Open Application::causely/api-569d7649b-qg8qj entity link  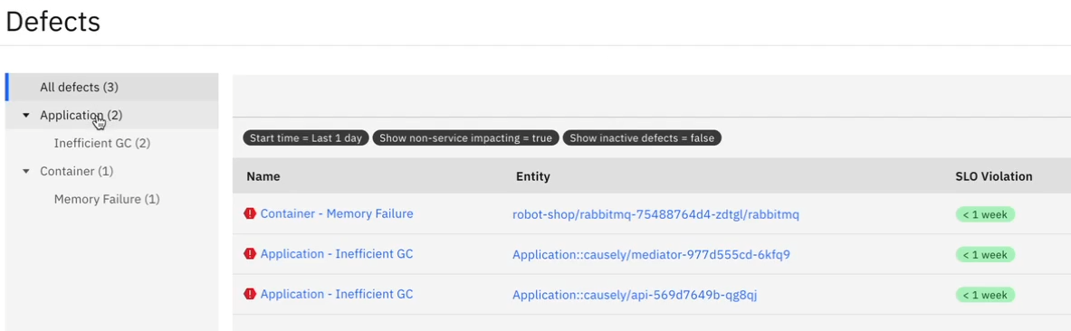635,295
